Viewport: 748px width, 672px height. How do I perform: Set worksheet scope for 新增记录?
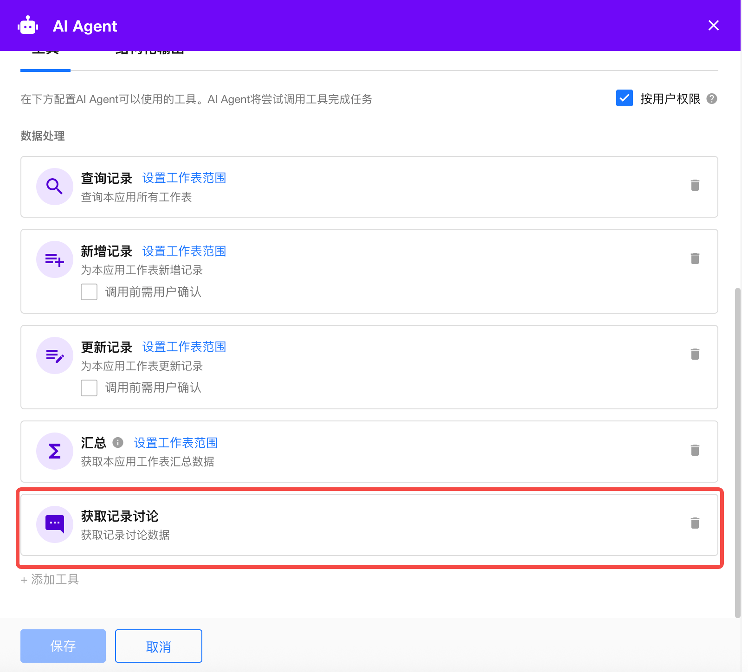[184, 251]
